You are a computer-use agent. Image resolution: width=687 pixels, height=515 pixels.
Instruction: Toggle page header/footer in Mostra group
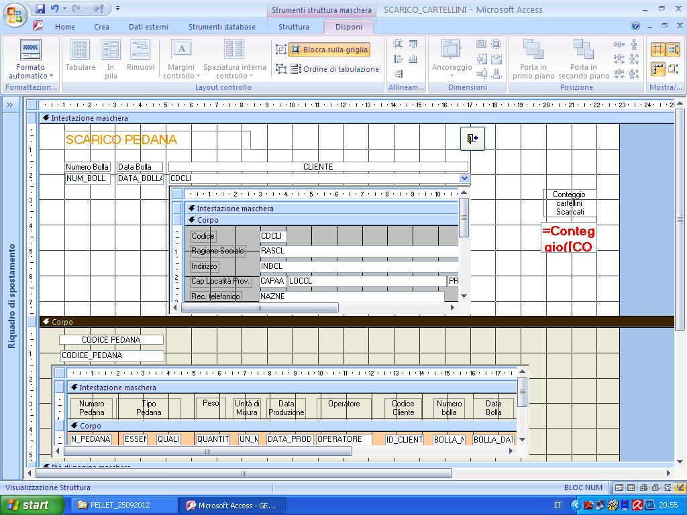(x=673, y=69)
